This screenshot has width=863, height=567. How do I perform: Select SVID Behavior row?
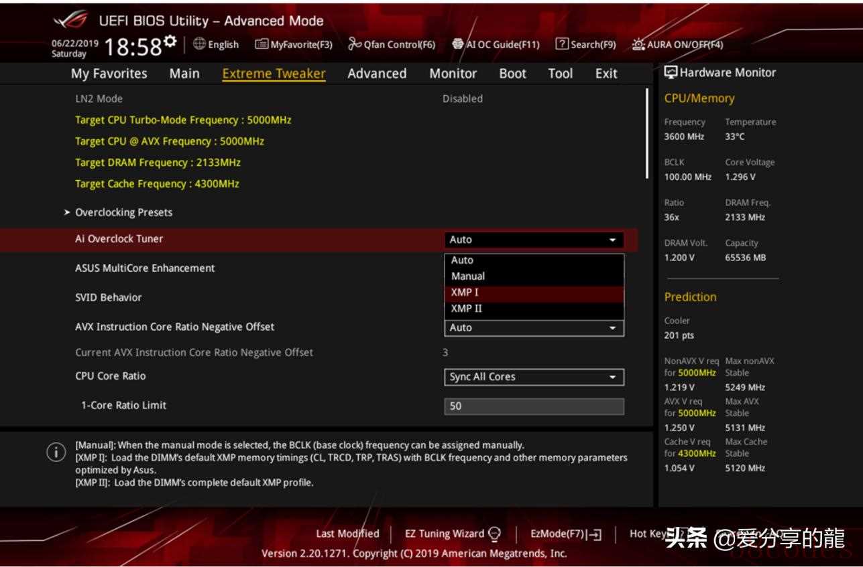(x=319, y=298)
